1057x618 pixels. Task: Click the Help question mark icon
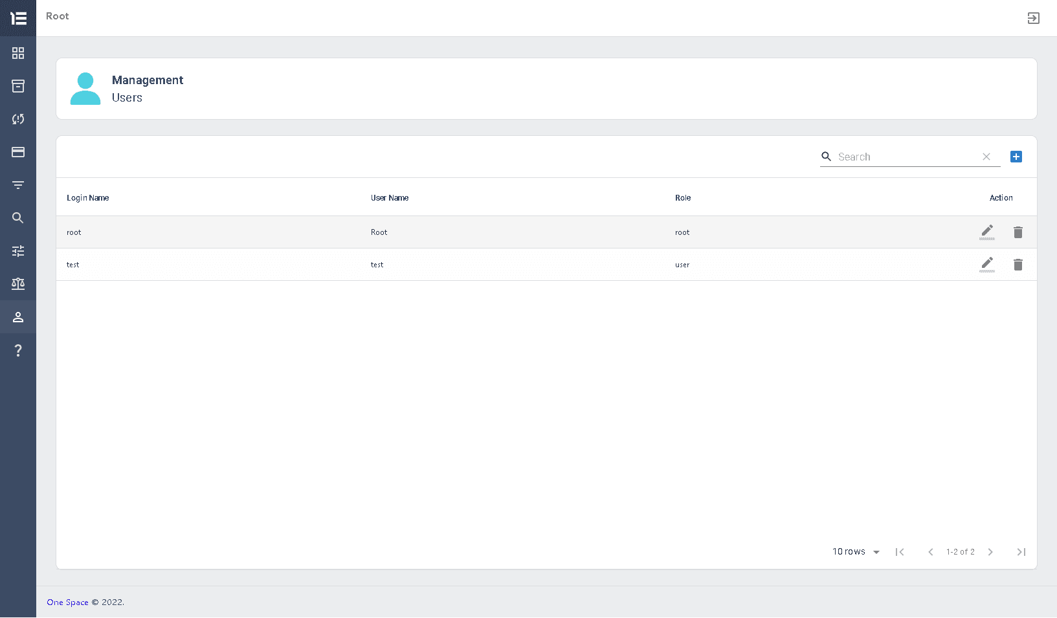pos(18,350)
